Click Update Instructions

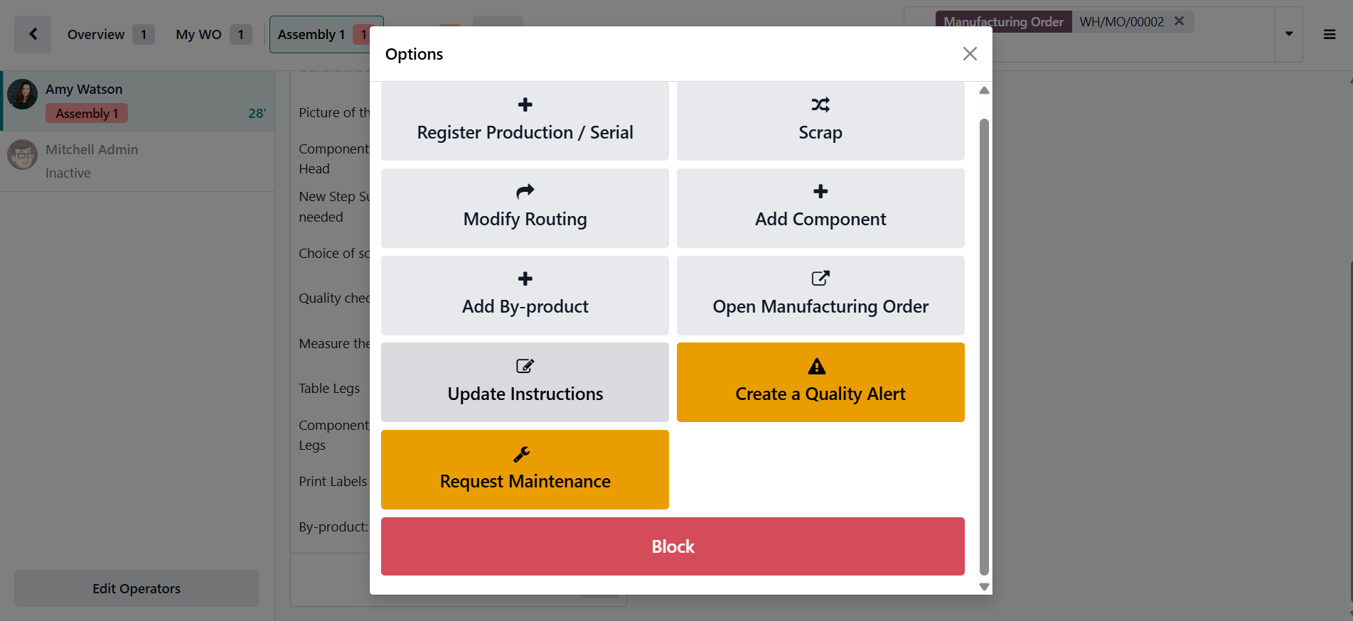(525, 382)
